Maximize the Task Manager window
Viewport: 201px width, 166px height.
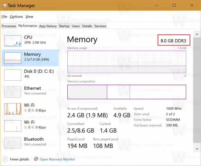[x=174, y=5]
